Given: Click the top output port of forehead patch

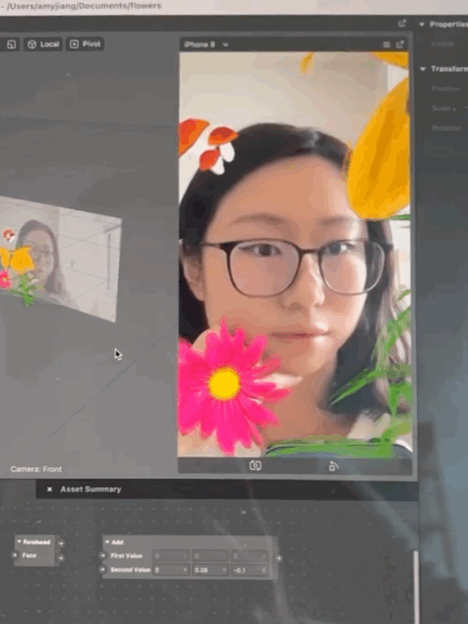Looking at the screenshot, I should tap(61, 543).
